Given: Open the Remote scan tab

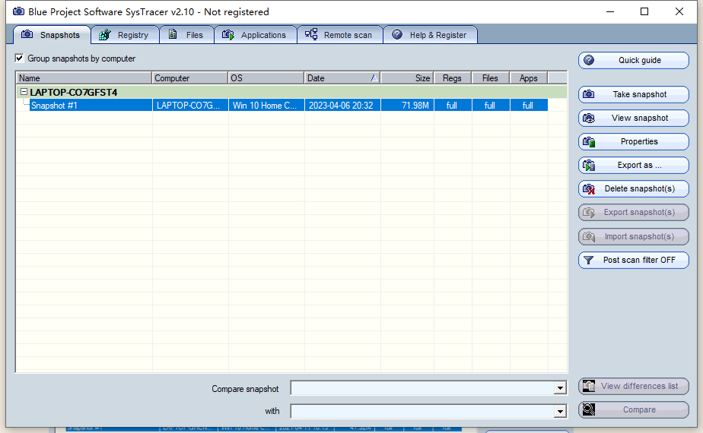Looking at the screenshot, I should pyautogui.click(x=340, y=35).
